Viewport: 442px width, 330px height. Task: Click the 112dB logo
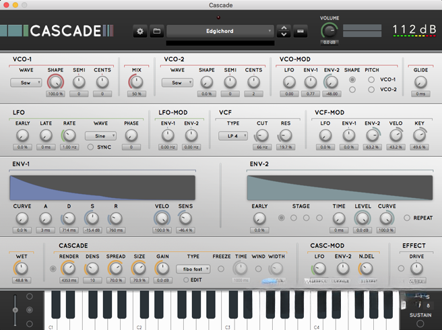[414, 30]
